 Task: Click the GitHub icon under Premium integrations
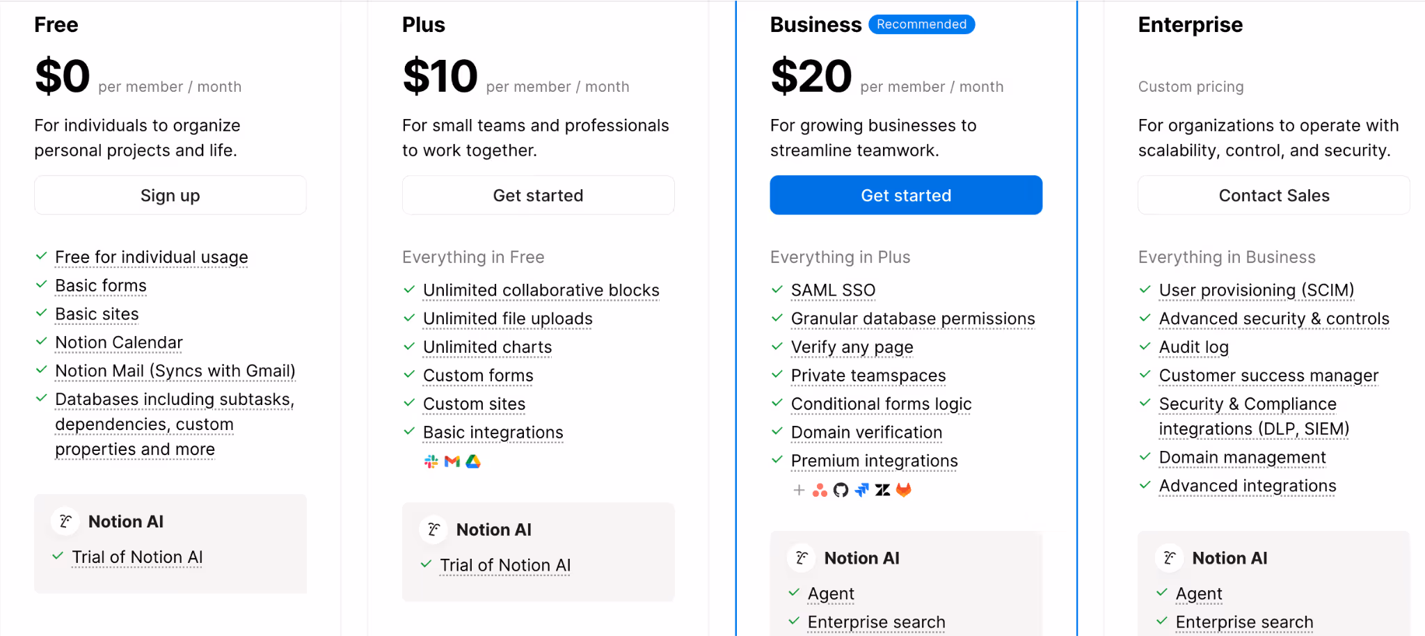coord(841,490)
